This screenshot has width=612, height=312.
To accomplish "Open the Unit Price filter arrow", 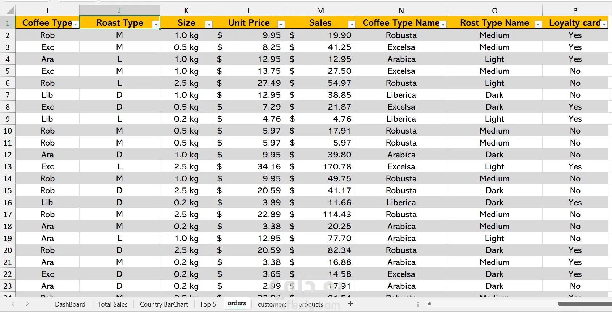I will point(281,24).
